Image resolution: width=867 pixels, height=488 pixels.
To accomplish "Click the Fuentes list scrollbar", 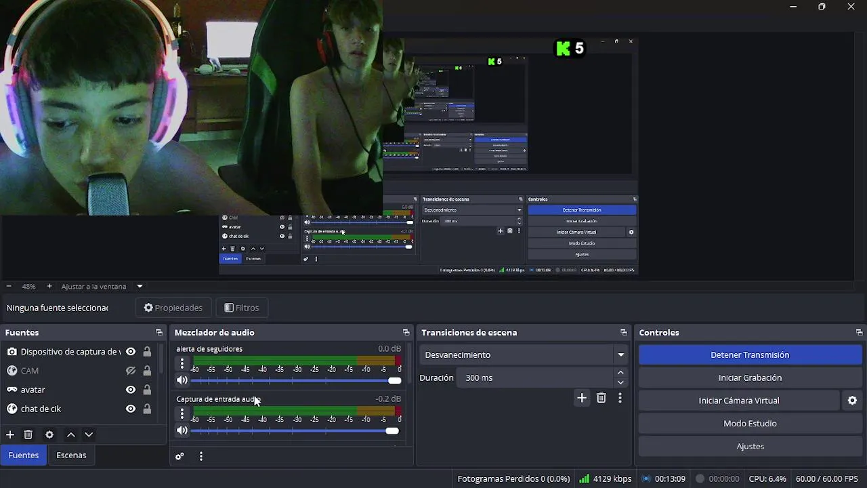I will click(162, 359).
